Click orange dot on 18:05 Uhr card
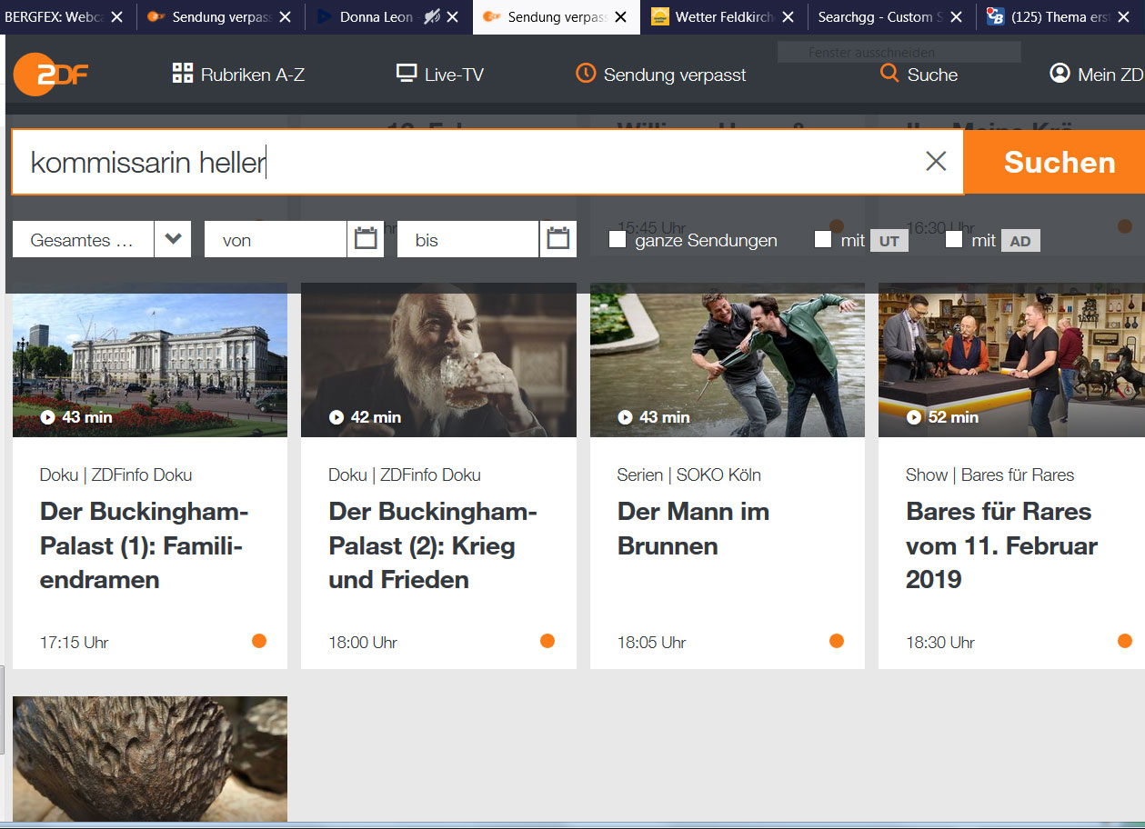This screenshot has width=1145, height=829. pos(837,641)
